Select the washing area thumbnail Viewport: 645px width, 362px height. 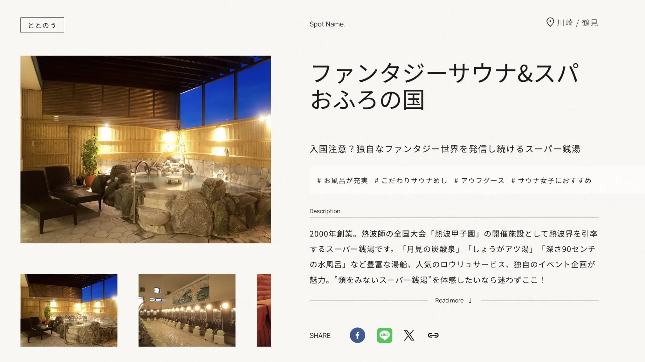tap(187, 310)
